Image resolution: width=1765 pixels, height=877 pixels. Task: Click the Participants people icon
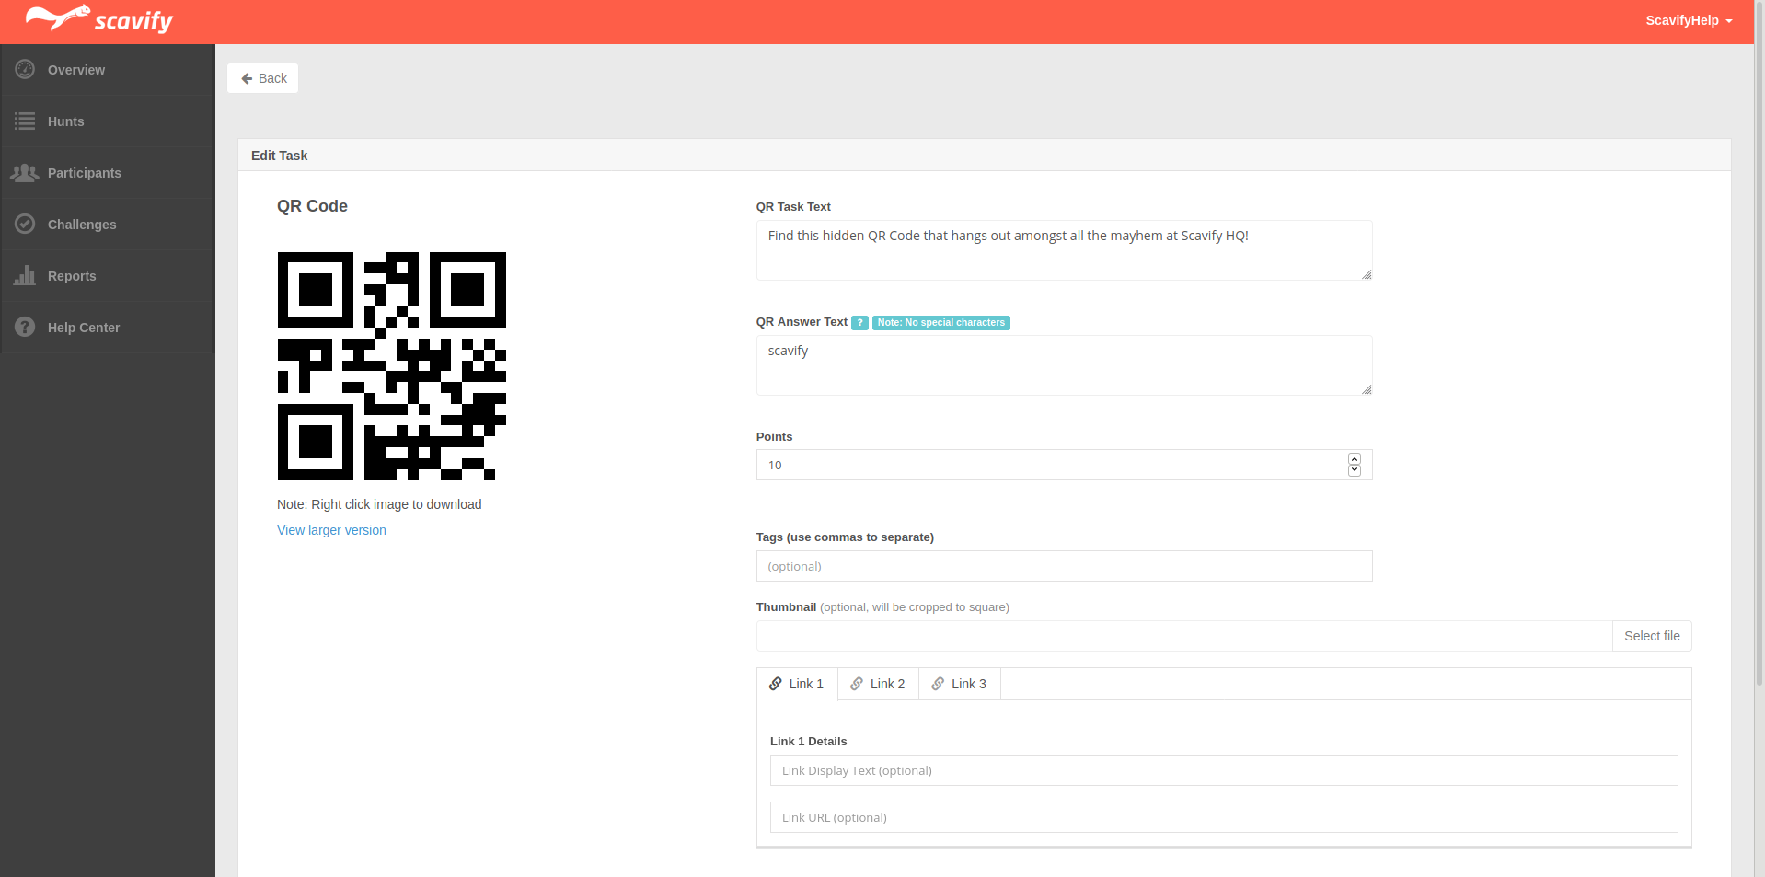[25, 172]
